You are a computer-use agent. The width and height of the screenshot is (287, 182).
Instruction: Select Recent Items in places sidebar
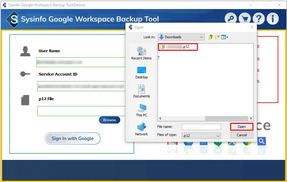(141, 53)
